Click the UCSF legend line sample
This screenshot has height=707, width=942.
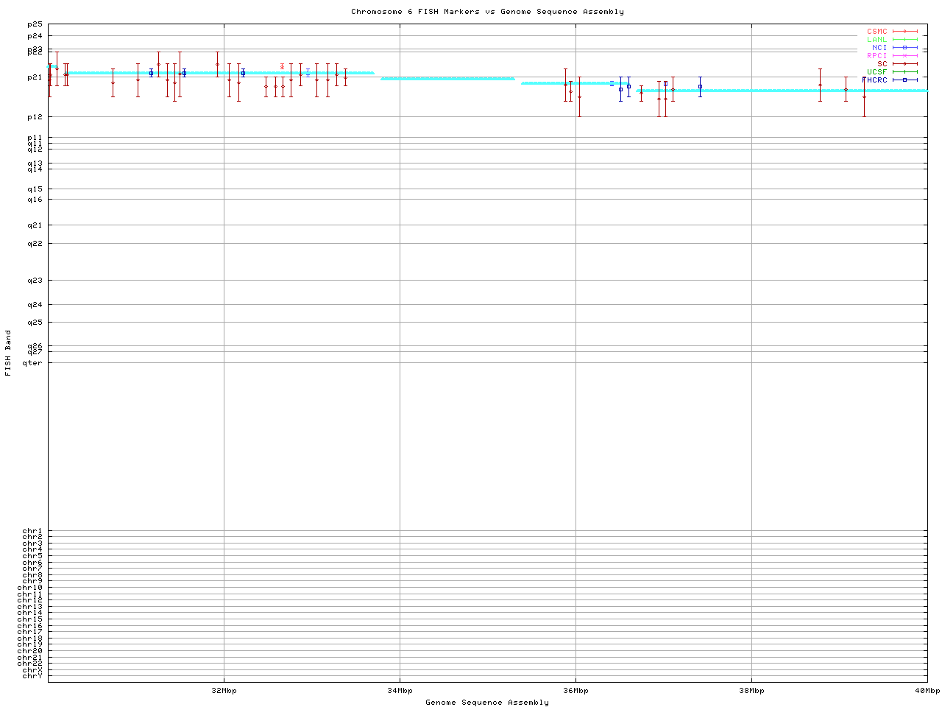pos(904,72)
